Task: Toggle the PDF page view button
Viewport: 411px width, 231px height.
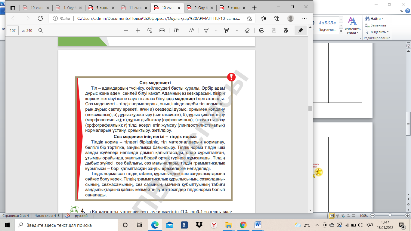Action: pos(177,30)
